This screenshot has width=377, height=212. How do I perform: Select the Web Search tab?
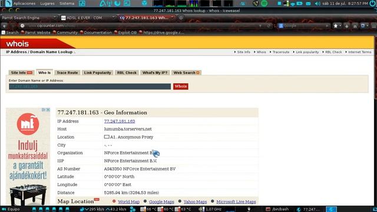(x=186, y=72)
